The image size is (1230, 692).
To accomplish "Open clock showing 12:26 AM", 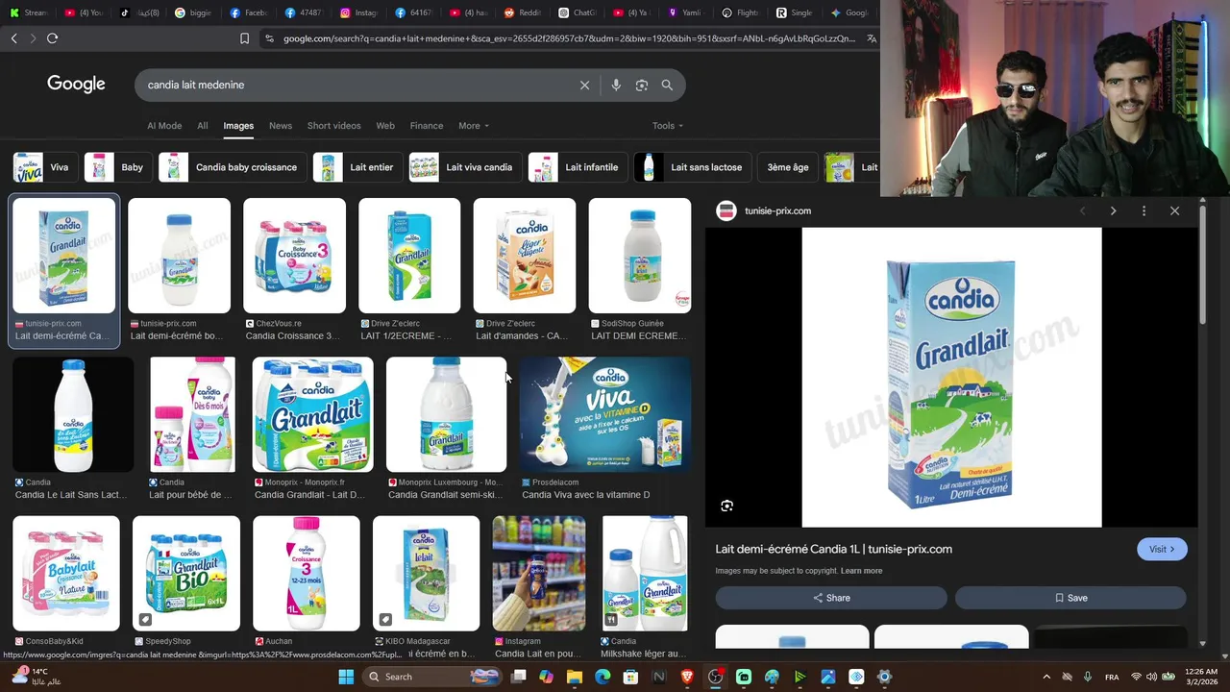I will (x=1201, y=677).
